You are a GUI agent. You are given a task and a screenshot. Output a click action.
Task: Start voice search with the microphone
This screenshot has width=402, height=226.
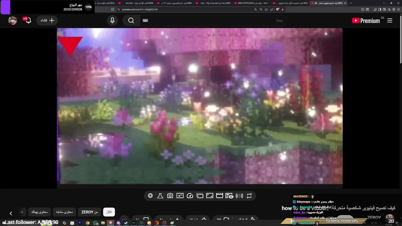coord(112,20)
